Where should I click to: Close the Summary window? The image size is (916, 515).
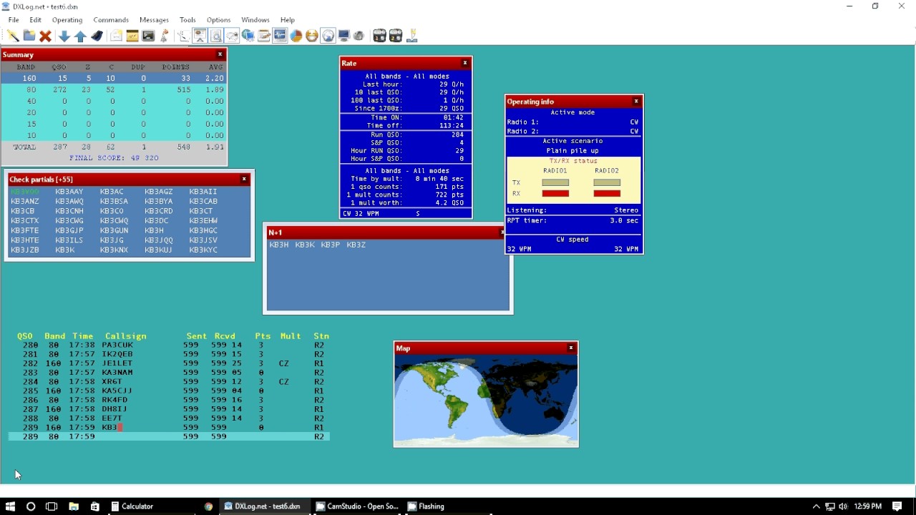220,54
